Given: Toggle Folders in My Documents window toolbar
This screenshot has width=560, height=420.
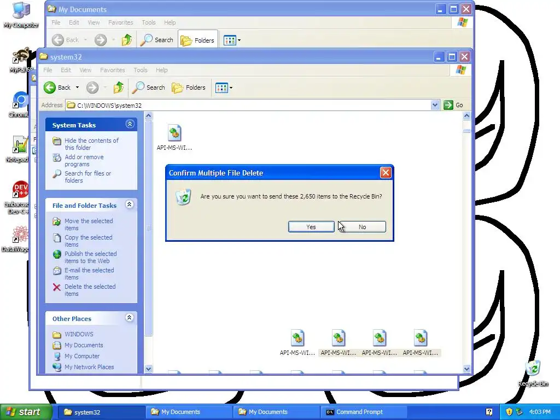Looking at the screenshot, I should (197, 40).
